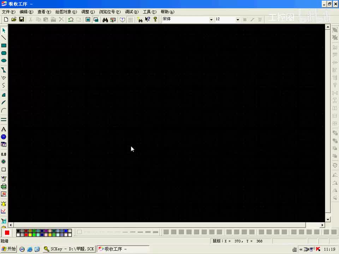The width and height of the screenshot is (339, 254).
Task: Insert a clock time object
Action: (x=4, y=137)
